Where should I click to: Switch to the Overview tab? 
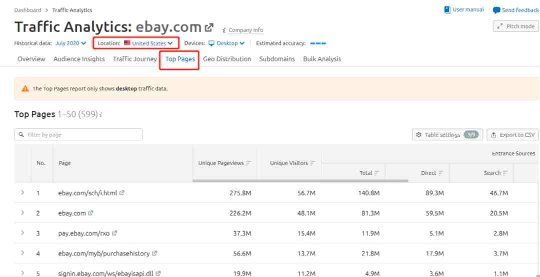pyautogui.click(x=31, y=59)
